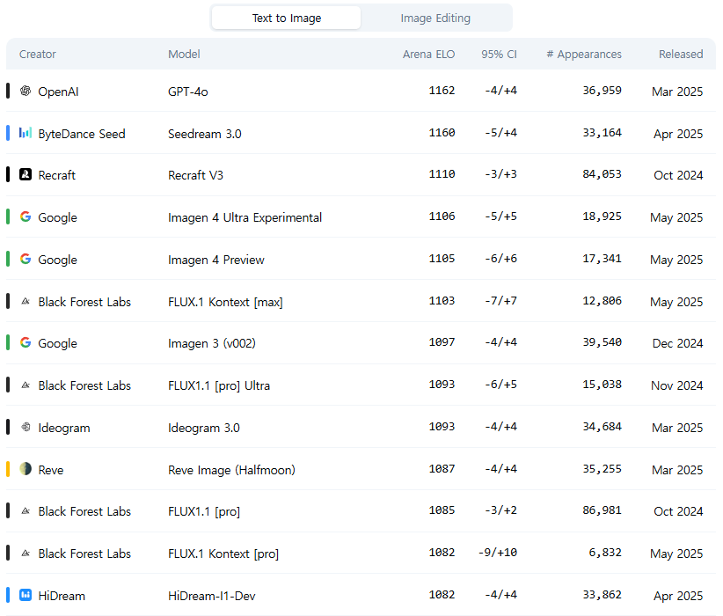
Task: Sort by # Appearances column header
Action: pos(584,55)
